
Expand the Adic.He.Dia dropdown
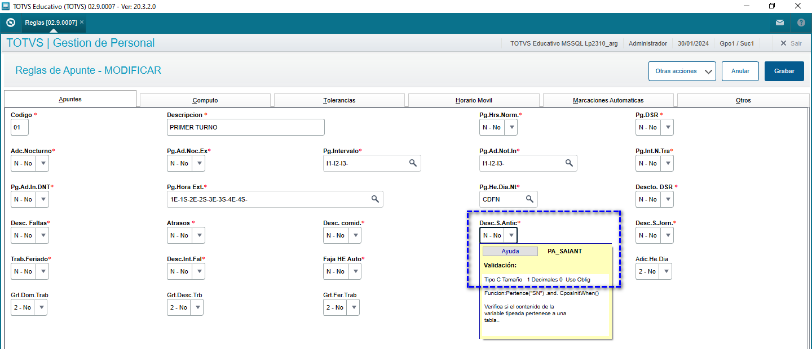point(665,271)
